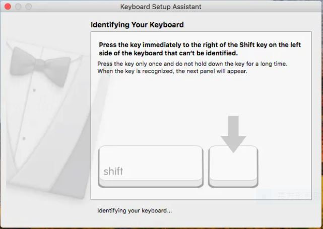This screenshot has height=229, width=323.
Task: Click the blank key beside shift
Action: (233, 167)
